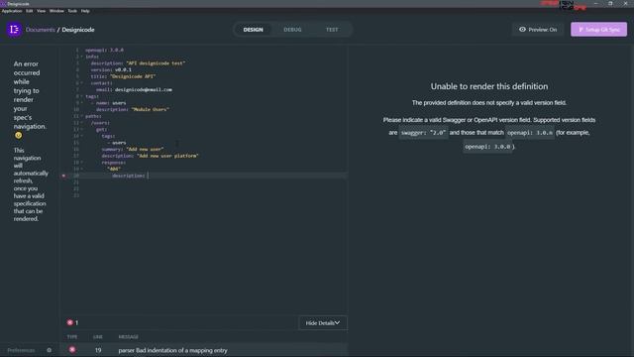
Task: Toggle the Preview On eye button
Action: [538, 30]
